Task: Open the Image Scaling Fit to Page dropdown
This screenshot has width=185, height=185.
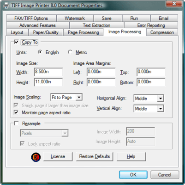Action: tap(66, 97)
